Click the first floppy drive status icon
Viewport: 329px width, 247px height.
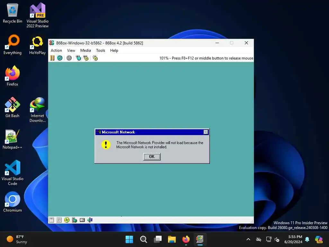[x=51, y=220]
